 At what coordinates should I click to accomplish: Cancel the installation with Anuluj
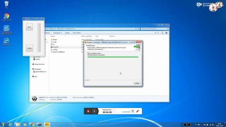[x=137, y=83]
